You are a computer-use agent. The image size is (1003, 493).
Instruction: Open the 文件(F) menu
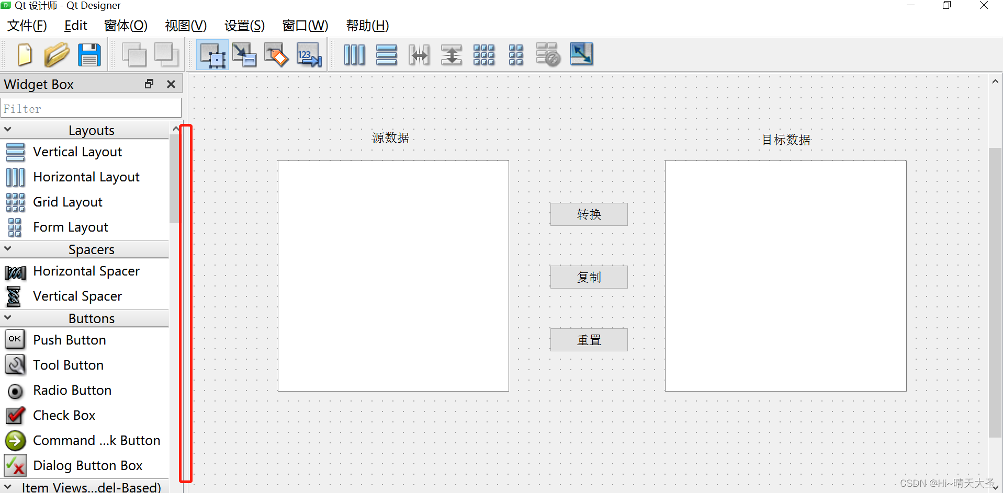pyautogui.click(x=26, y=25)
